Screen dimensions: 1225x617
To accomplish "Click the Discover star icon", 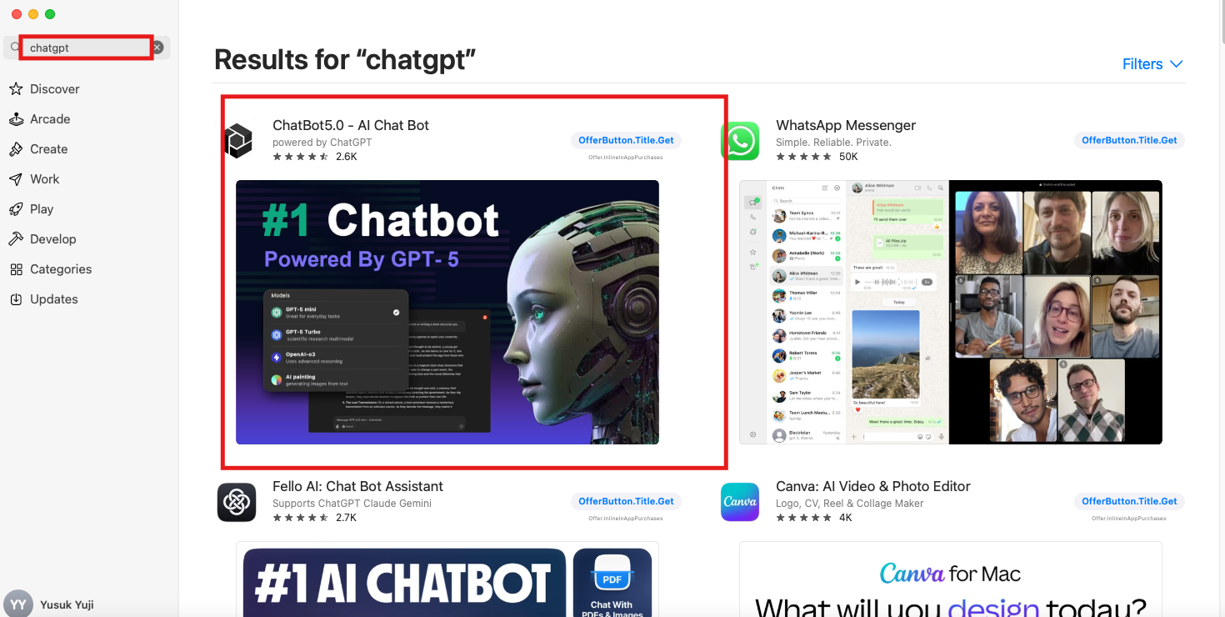I will (16, 89).
